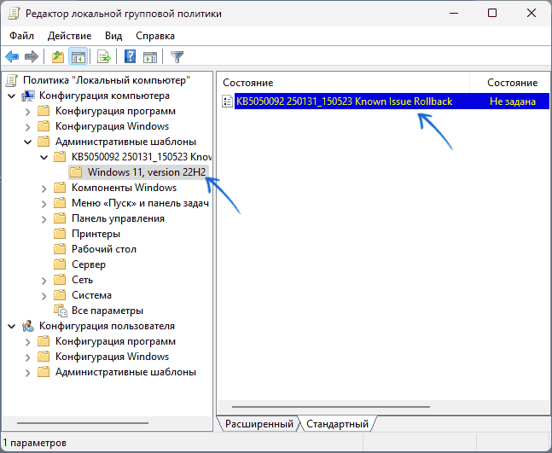Click the Computer Configuration computer icon
The width and height of the screenshot is (552, 453).
pos(28,96)
